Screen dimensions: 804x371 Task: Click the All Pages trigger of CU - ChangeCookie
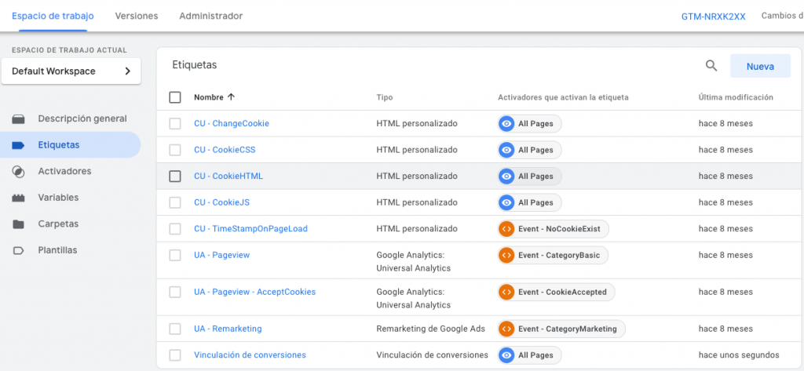529,123
